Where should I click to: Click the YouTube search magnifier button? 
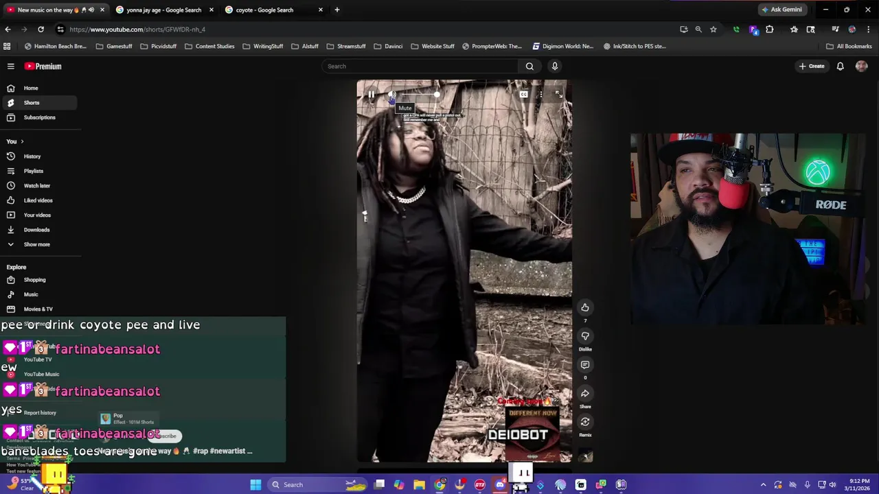tap(529, 67)
